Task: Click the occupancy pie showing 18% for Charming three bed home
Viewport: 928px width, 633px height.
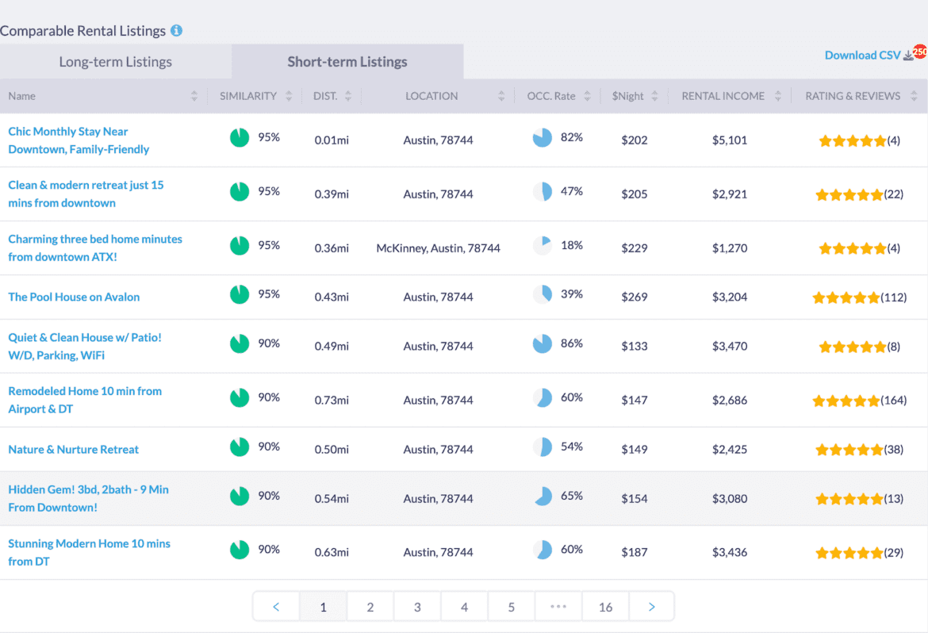Action: pyautogui.click(x=542, y=245)
